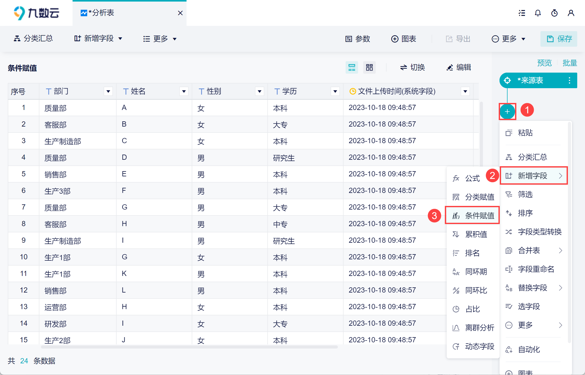This screenshot has width=585, height=375.
Task: Switch to row list view
Action: (352, 67)
